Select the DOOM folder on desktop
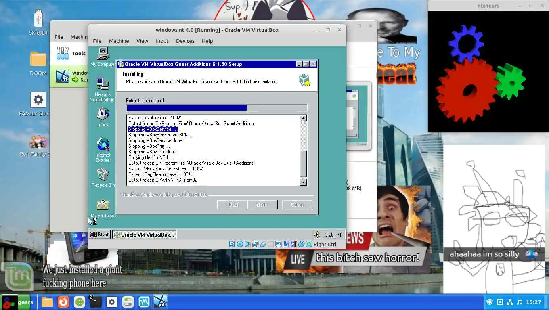Image resolution: width=549 pixels, height=310 pixels. tap(38, 64)
